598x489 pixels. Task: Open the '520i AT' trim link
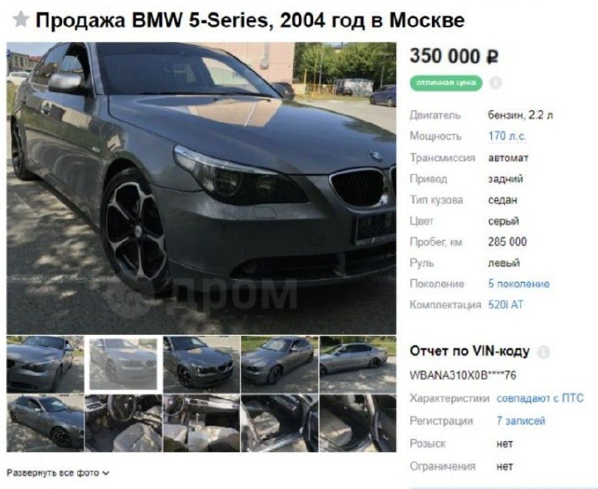[x=506, y=305]
